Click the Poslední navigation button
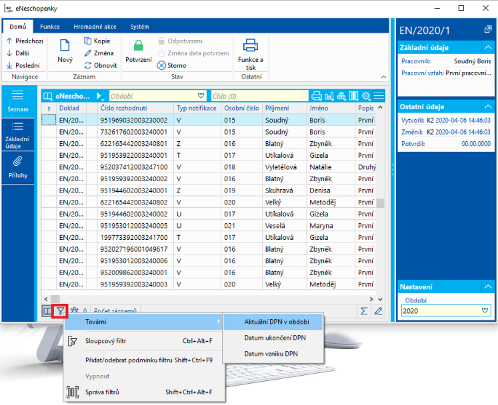The height and width of the screenshot is (405, 498). (23, 65)
